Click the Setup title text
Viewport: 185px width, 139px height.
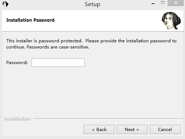pos(92,4)
